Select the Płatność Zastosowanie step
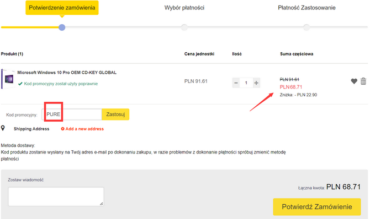This screenshot has width=370, height=219. [306, 8]
